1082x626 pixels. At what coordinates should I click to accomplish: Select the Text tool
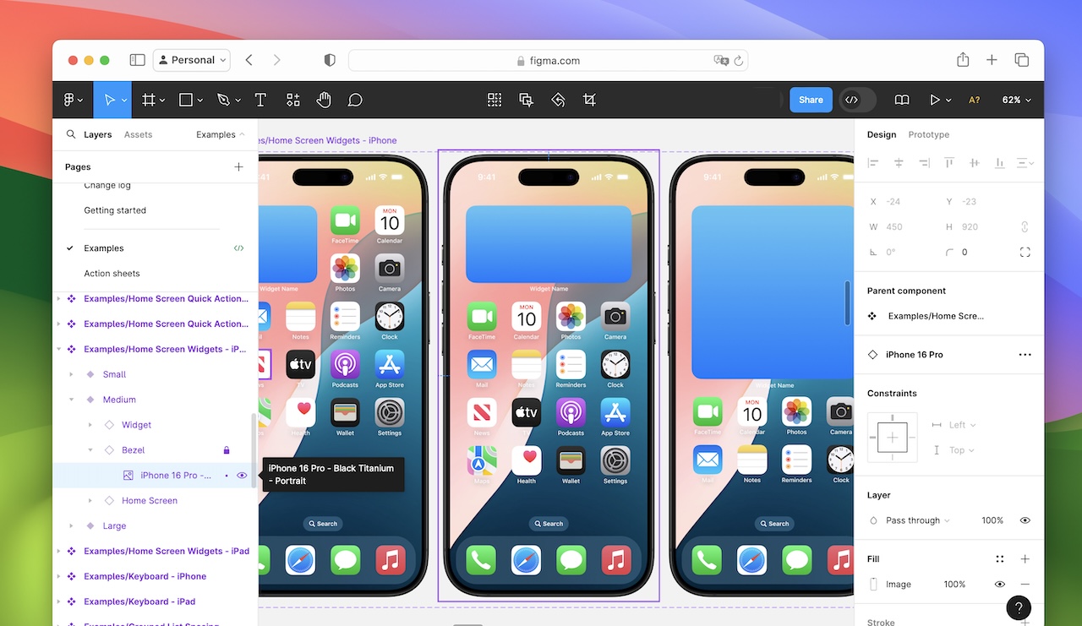pyautogui.click(x=260, y=100)
